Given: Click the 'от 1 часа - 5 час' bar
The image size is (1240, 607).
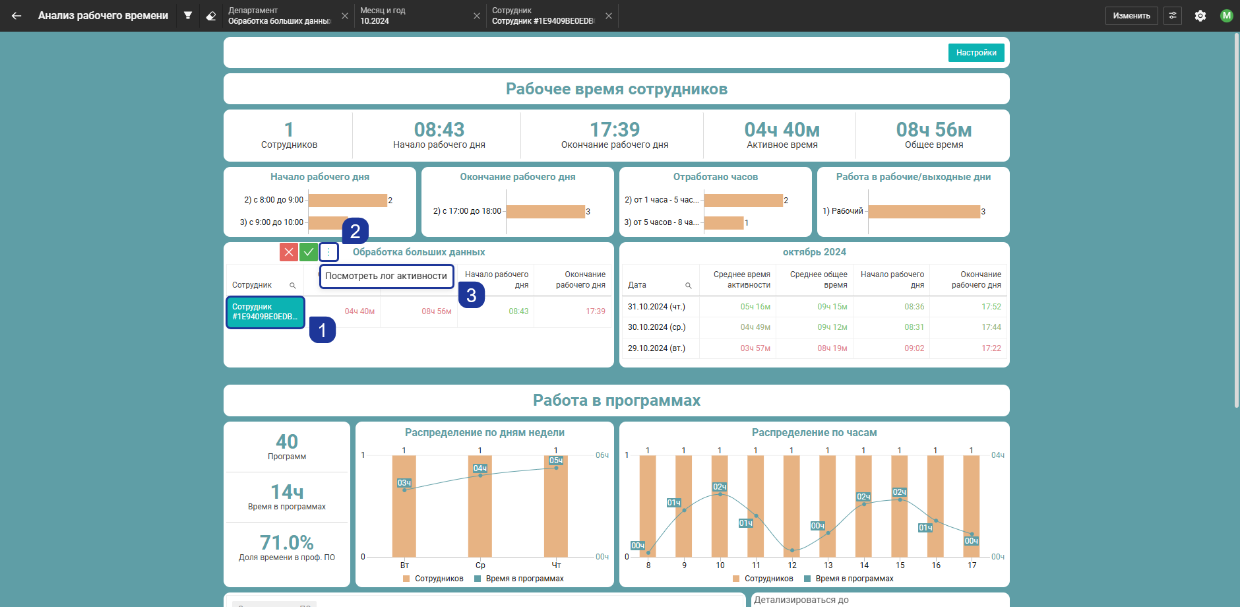Looking at the screenshot, I should 743,201.
